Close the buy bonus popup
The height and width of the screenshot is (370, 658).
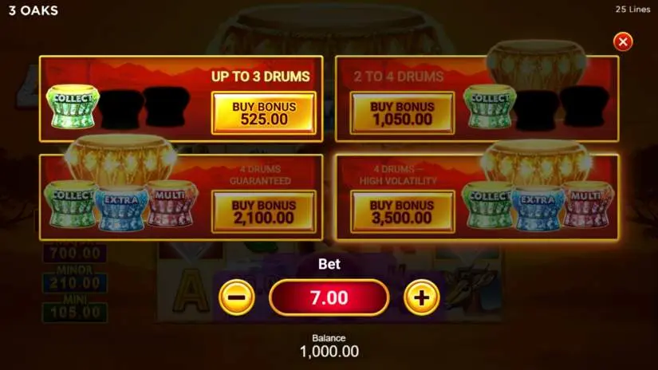pos(623,41)
